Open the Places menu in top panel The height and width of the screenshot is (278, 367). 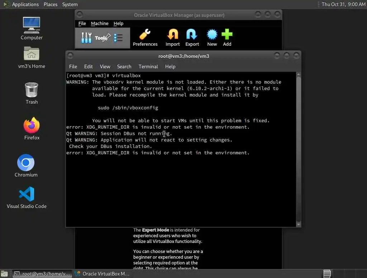pos(50,4)
